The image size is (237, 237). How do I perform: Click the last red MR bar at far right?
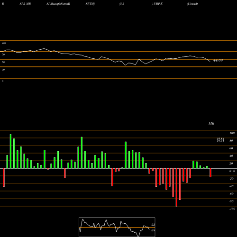pyautogui.click(x=210, y=173)
